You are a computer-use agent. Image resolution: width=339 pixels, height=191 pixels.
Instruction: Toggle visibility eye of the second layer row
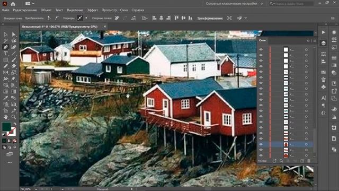click(261, 55)
